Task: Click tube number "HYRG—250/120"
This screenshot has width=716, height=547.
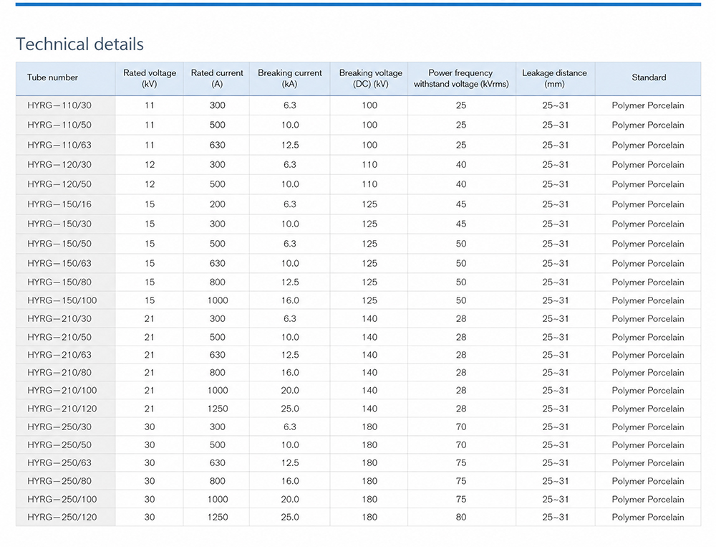Action: pos(62,518)
